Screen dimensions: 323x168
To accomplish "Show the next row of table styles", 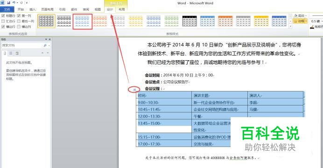I will click(290, 21).
